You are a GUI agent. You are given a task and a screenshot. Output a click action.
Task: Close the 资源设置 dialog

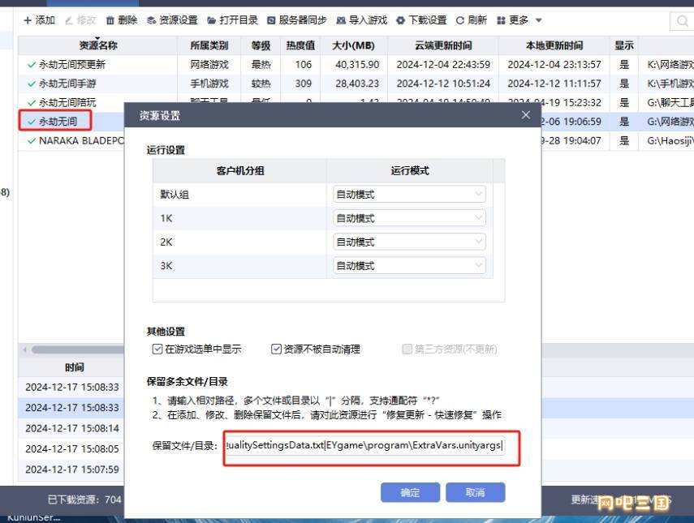pyautogui.click(x=526, y=115)
